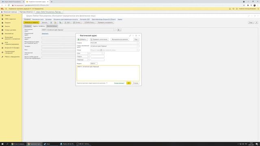Image resolution: width=260 pixels, height=146 pixels.
Task: Open the Договоры navigation link
Action: 48,19
